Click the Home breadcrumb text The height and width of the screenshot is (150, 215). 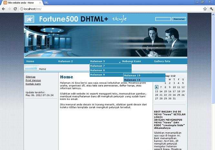click(42, 69)
